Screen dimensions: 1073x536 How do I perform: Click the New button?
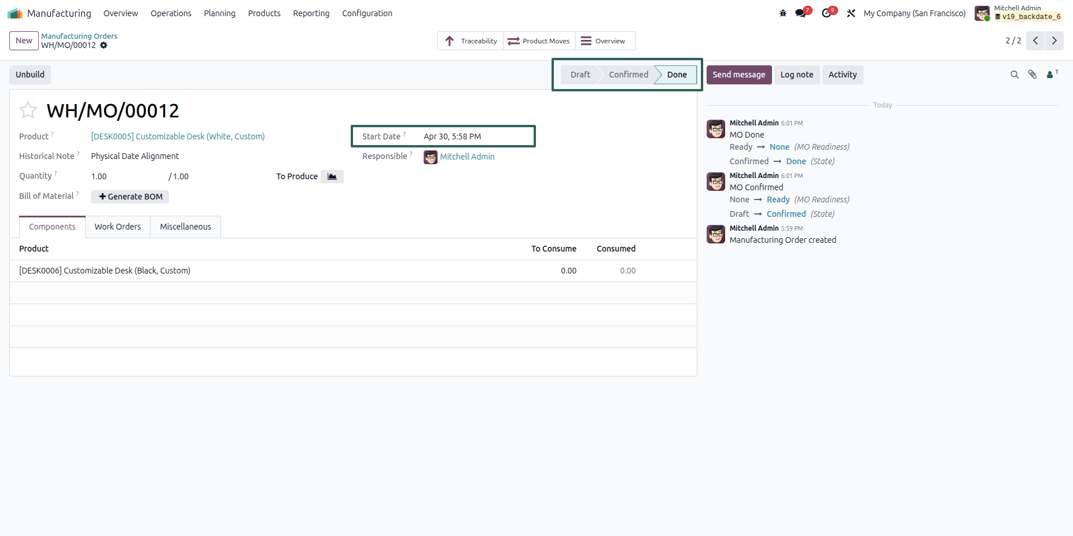[24, 40]
